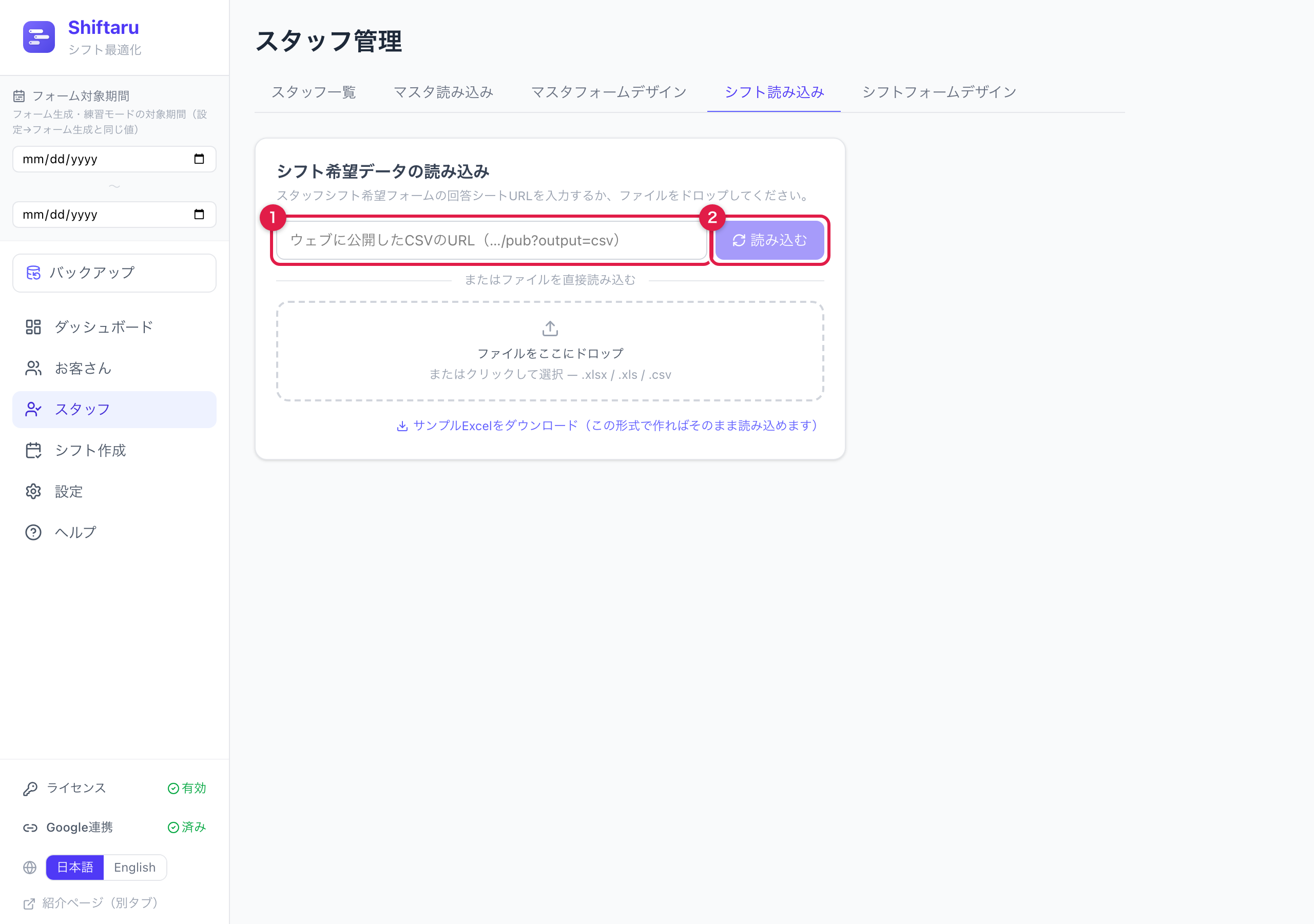The image size is (1314, 924).
Task: Click the またはファイルを直接読み込む divider text
Action: [x=550, y=280]
